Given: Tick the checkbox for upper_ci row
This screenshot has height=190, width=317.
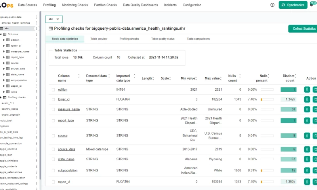Looking at the screenshot, I should [x=53, y=182].
